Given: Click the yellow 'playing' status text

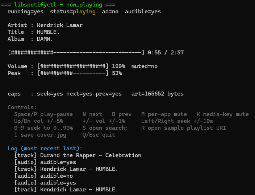Looking at the screenshot, I should click(84, 12).
